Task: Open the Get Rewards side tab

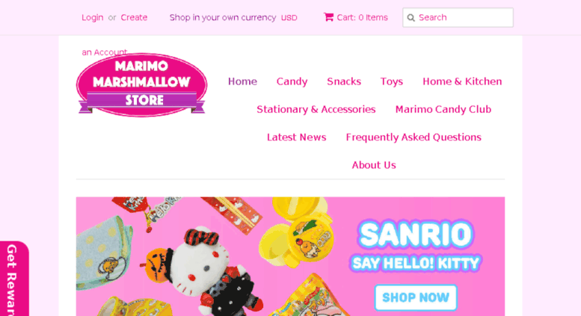Action: pos(14,279)
